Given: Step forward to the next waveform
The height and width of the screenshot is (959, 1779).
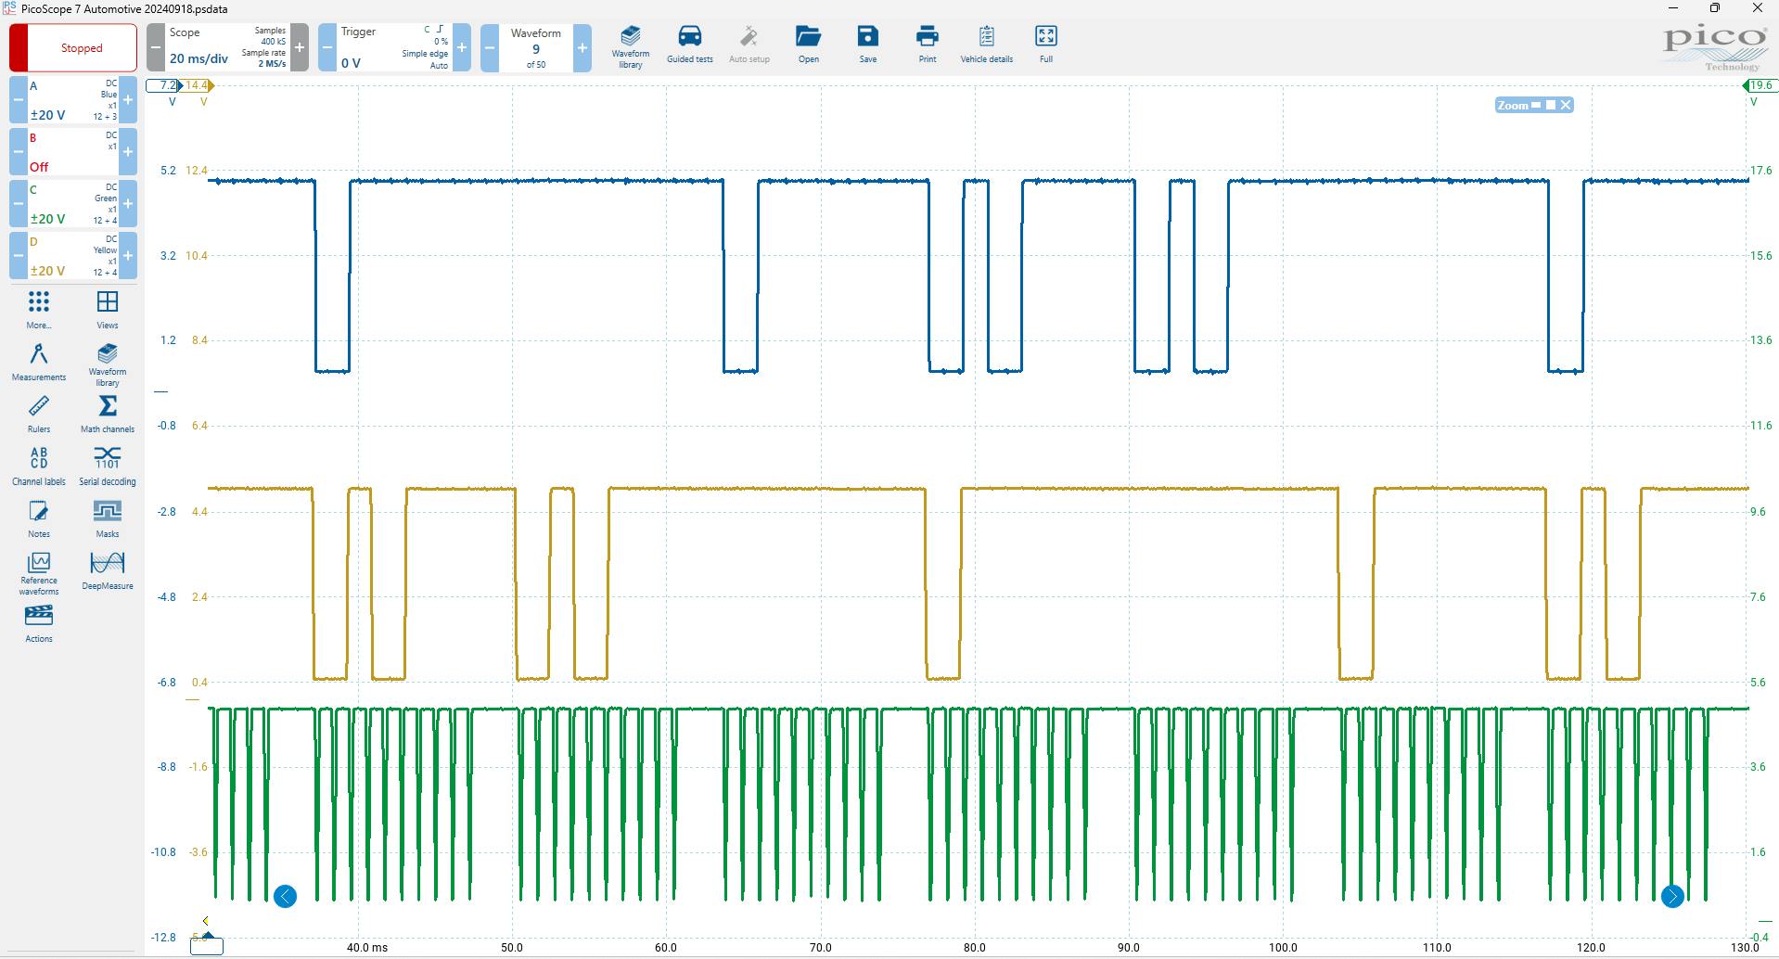Looking at the screenshot, I should [x=582, y=47].
